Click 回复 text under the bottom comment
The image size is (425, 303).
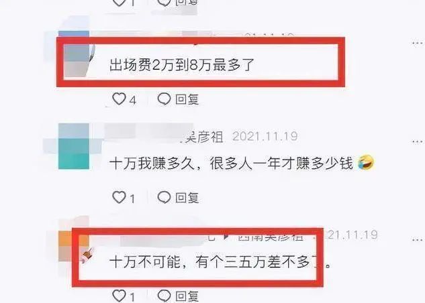187,296
